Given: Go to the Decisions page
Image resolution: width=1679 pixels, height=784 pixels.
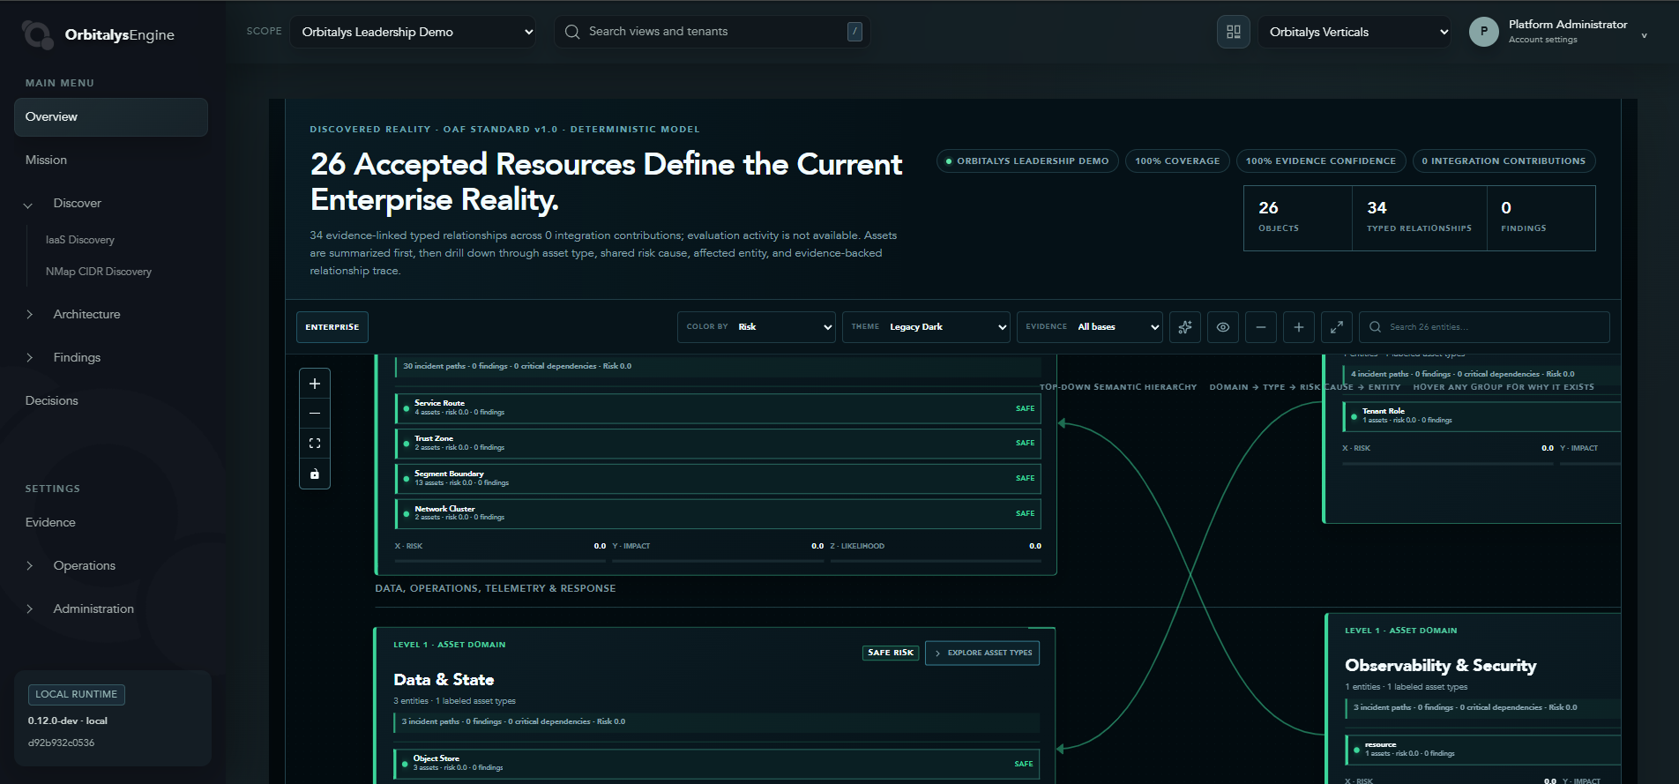Looking at the screenshot, I should [52, 401].
